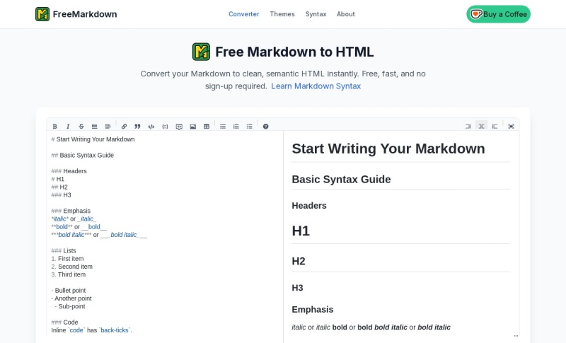
Task: Click the FreeMarkdown brand name in header
Action: click(85, 14)
